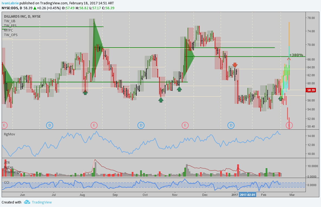Click the Dec label on time axis
Image resolution: width=321 pixels, height=207 pixels.
click(205, 195)
